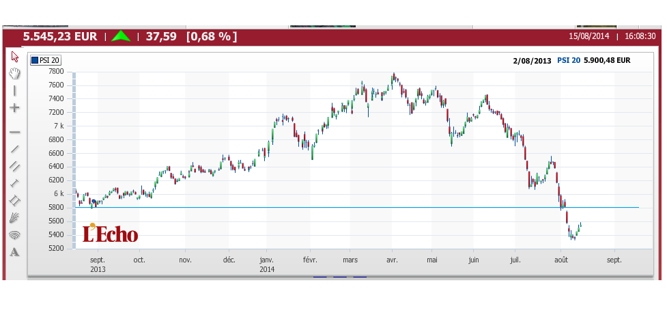Select the parallel lines channel tool
Image resolution: width=667 pixels, height=328 pixels.
coord(14,166)
